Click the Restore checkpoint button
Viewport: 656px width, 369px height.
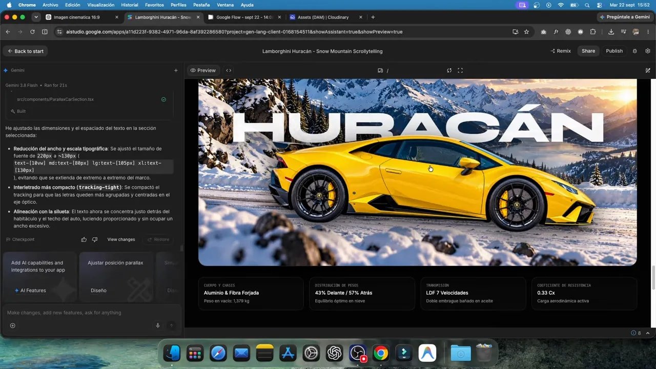[x=157, y=239]
